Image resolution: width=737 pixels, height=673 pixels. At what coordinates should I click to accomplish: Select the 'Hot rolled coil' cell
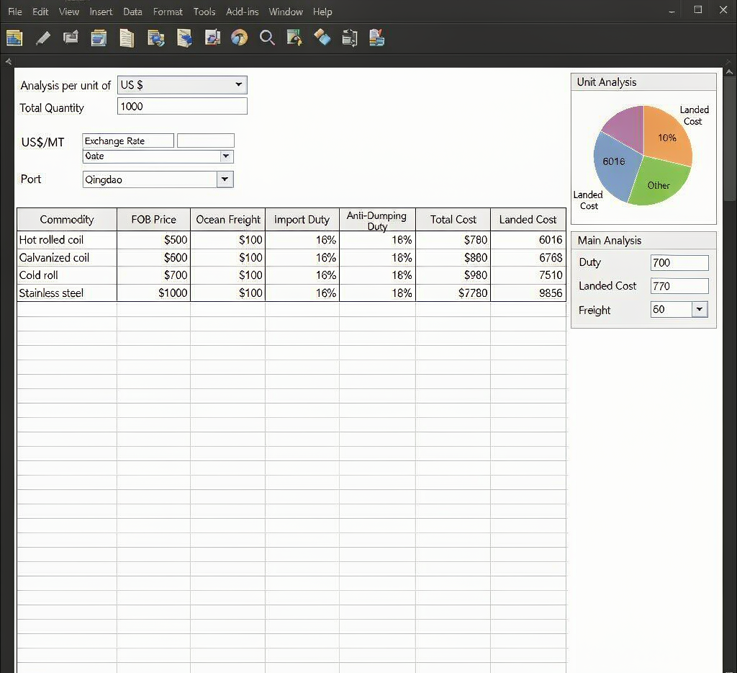coord(67,239)
